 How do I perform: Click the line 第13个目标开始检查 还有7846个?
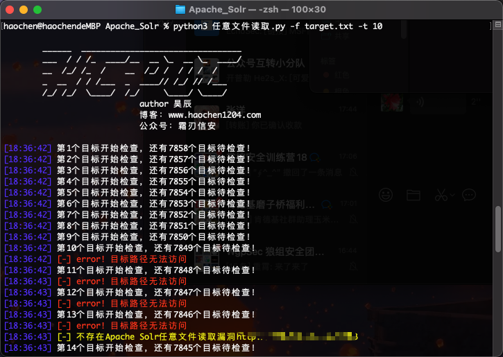click(130, 315)
